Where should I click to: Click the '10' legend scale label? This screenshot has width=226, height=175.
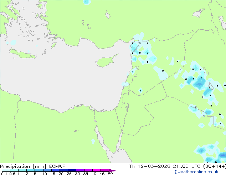45,174
